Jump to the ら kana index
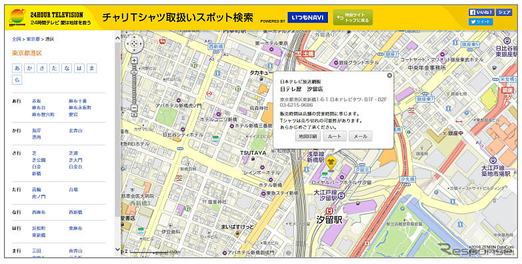Screen dimensions: 522x264 click(17, 79)
